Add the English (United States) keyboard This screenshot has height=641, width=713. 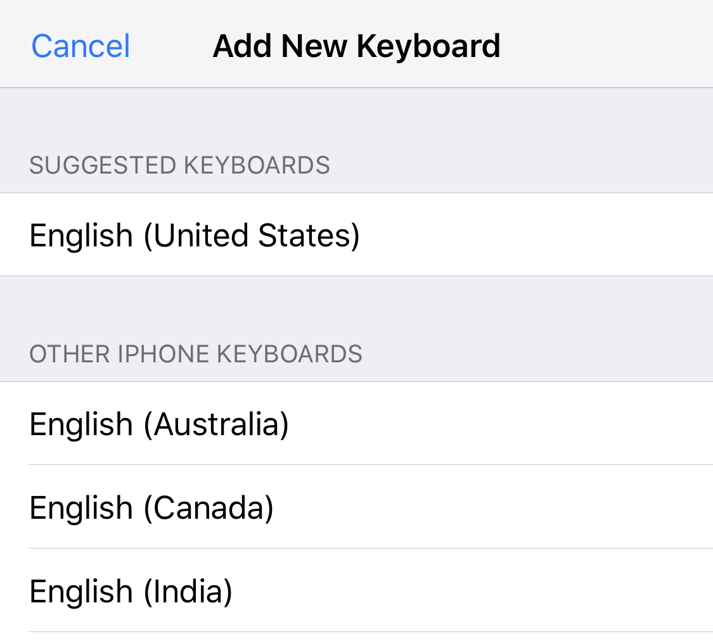(195, 235)
